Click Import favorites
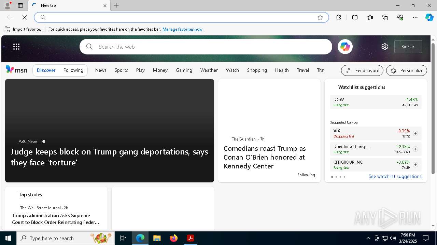Image resolution: width=437 pixels, height=245 pixels. click(x=23, y=29)
